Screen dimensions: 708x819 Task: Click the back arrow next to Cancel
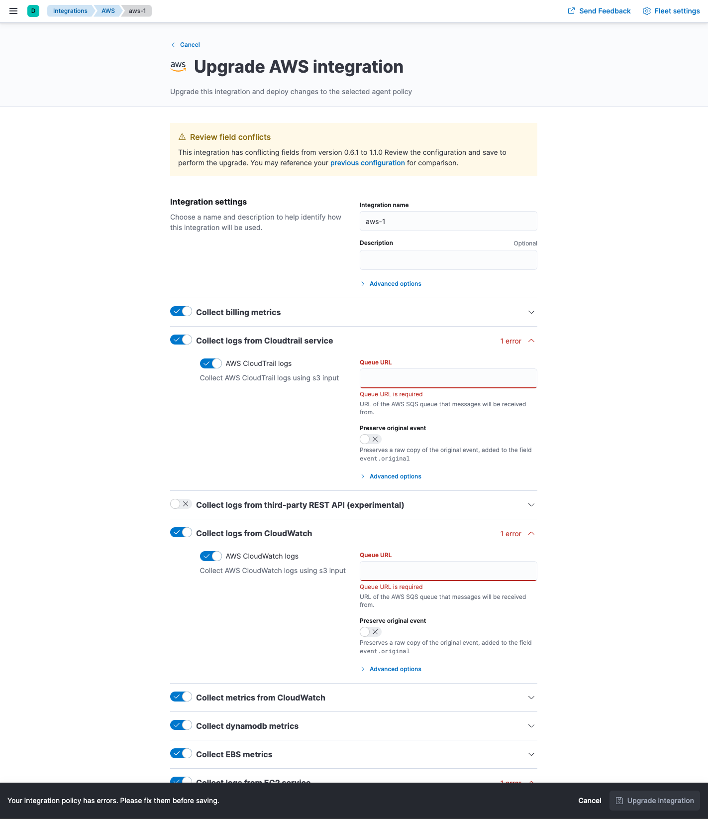tap(173, 45)
